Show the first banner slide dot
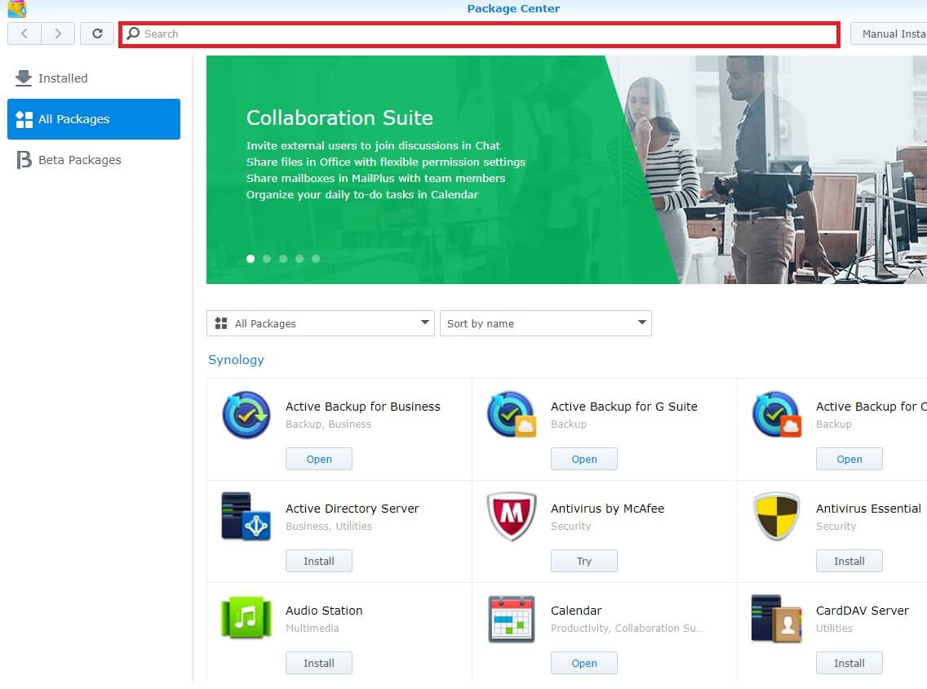This screenshot has width=927, height=689. pyautogui.click(x=251, y=259)
